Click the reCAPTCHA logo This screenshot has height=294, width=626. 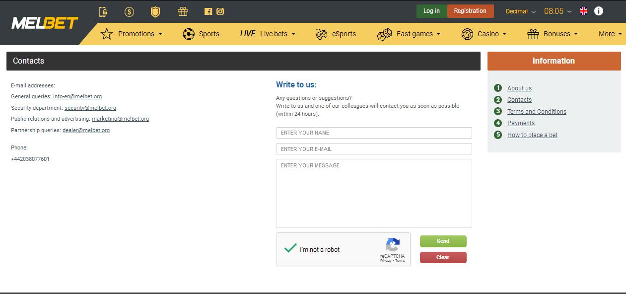coord(393,245)
